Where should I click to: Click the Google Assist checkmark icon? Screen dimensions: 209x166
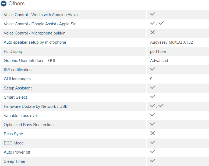pyautogui.click(x=153, y=23)
